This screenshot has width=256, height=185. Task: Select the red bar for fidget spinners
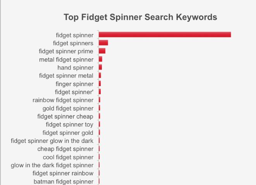[x=103, y=43]
